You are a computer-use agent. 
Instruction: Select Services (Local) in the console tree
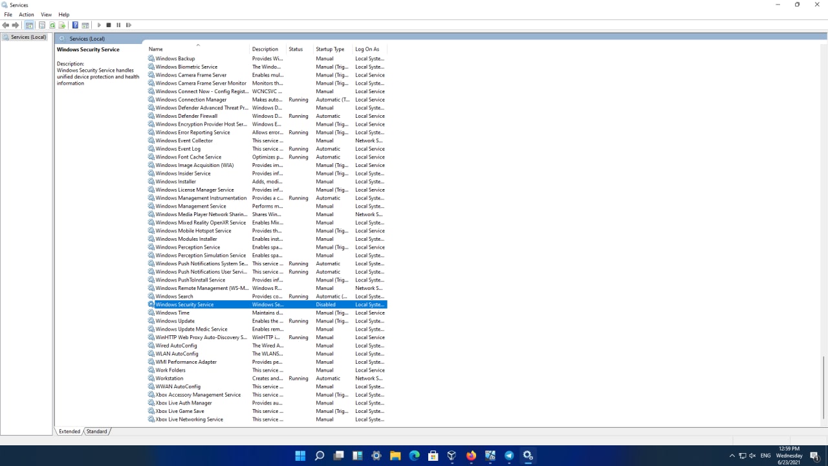tap(28, 37)
